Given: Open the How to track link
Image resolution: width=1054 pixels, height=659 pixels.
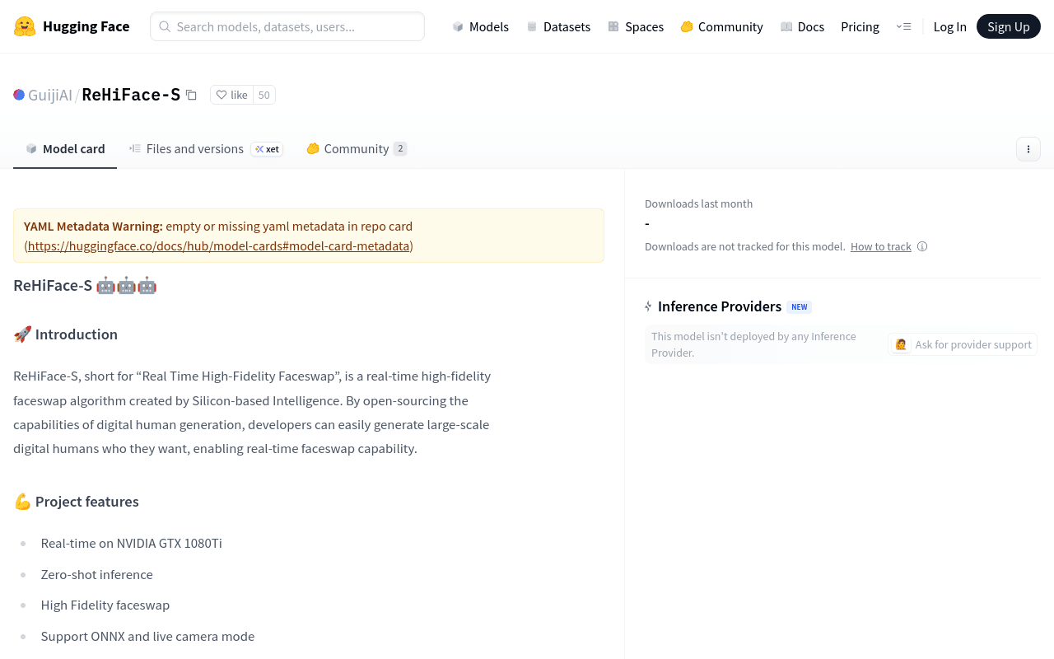Looking at the screenshot, I should [881, 246].
